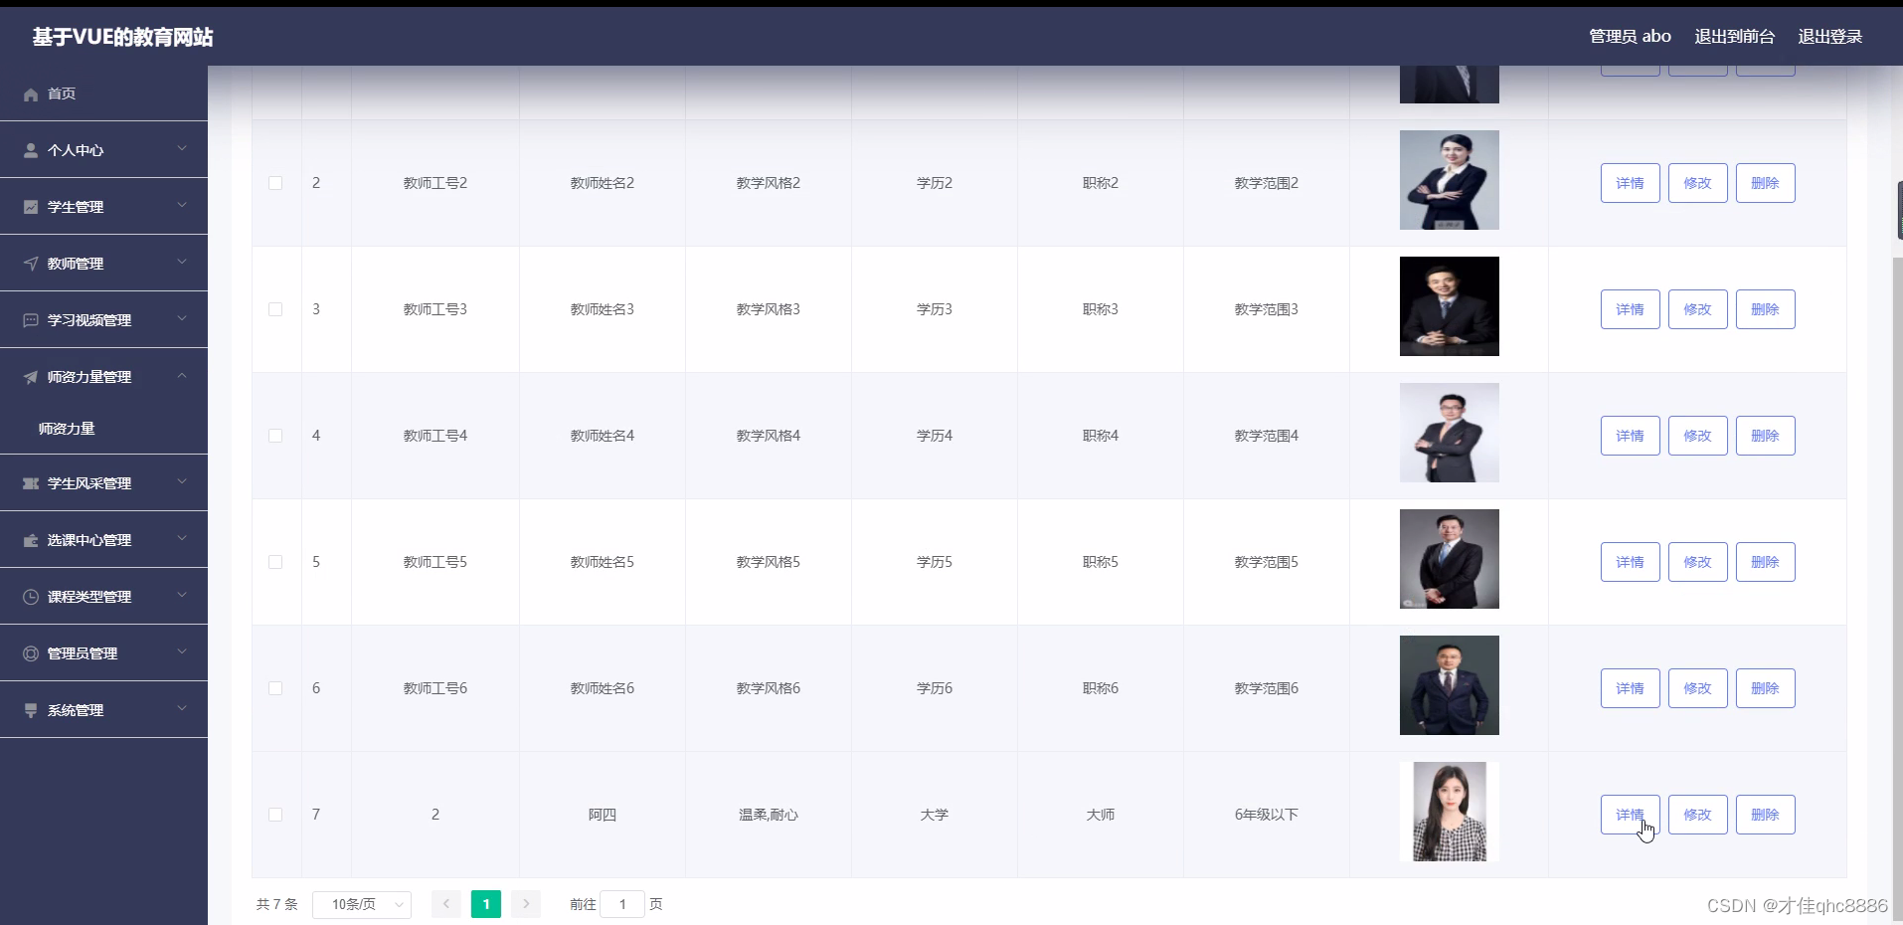This screenshot has width=1903, height=925.
Task: Click the 6年级以下 table cell
Action: 1267,815
